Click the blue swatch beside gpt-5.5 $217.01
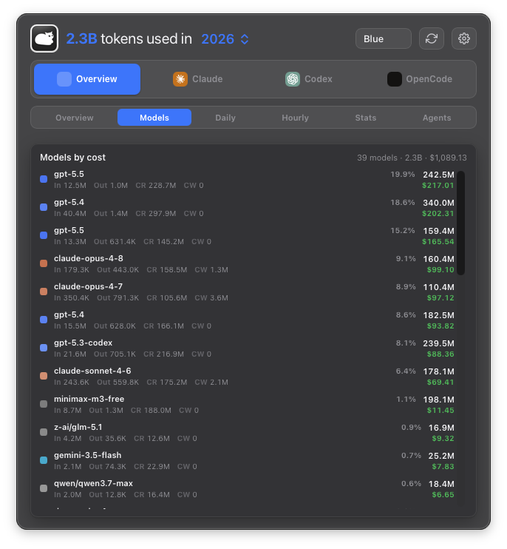The height and width of the screenshot is (549, 507). [x=44, y=179]
